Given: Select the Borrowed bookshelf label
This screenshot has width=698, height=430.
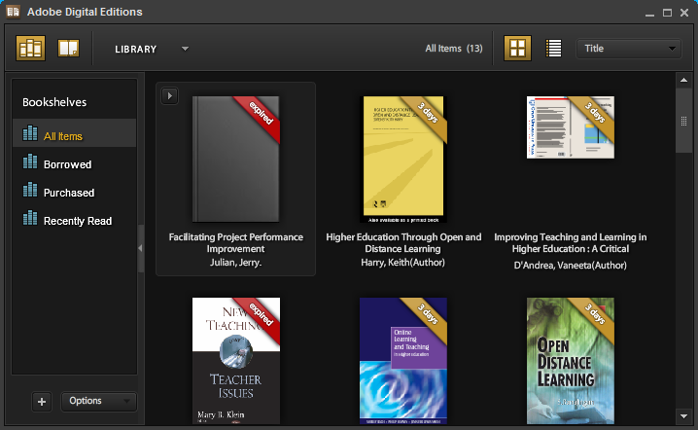Looking at the screenshot, I should point(67,164).
